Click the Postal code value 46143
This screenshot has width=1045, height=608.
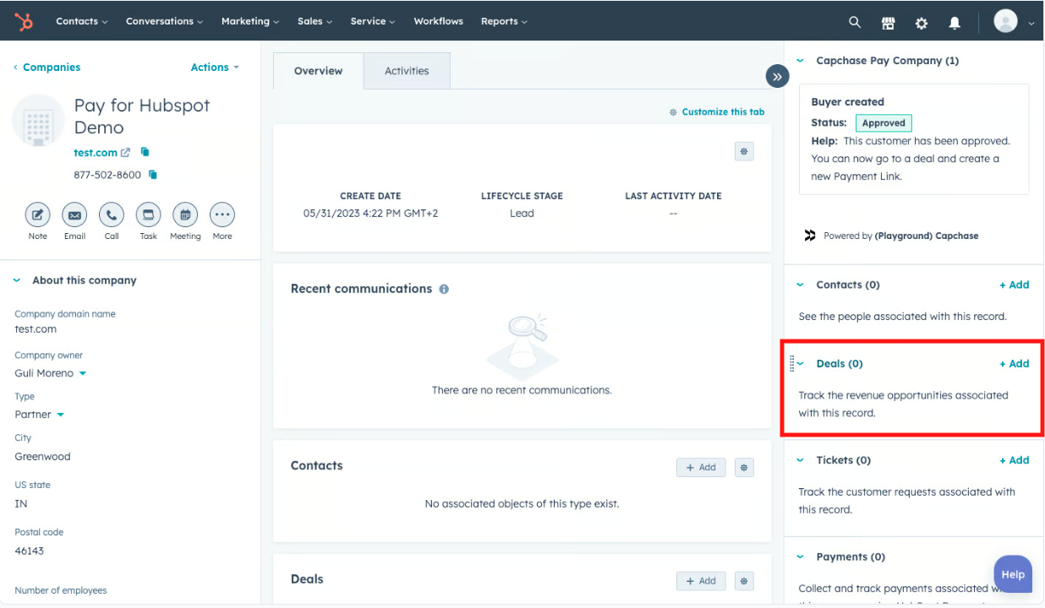[x=29, y=551]
